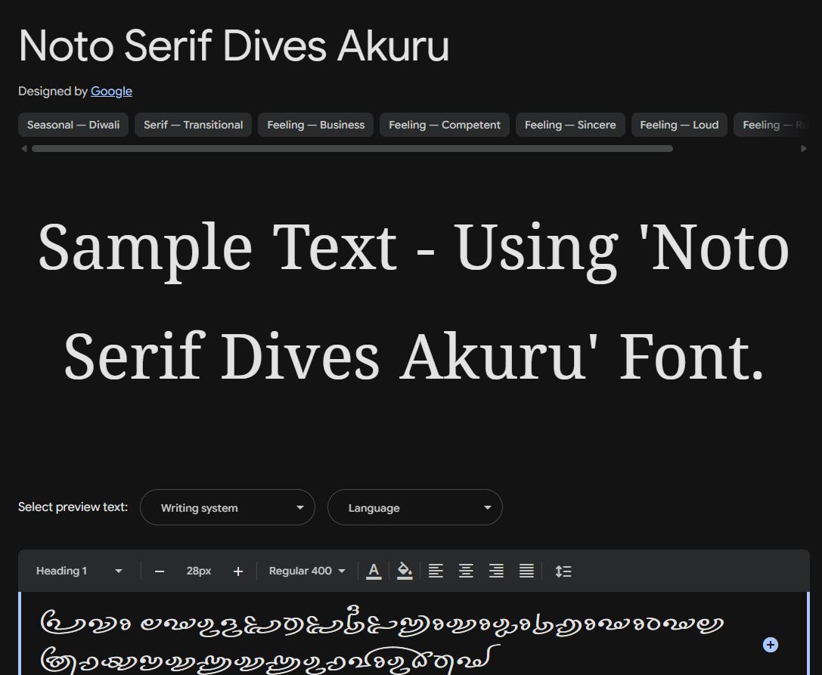Screen dimensions: 822x675
Task: Justify preview text
Action: [526, 571]
